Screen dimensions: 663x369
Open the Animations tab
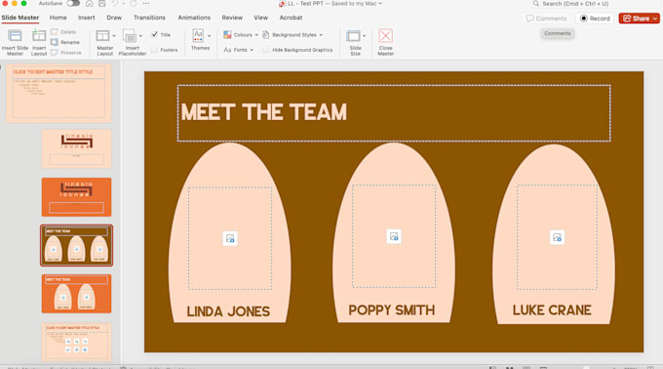pos(194,18)
